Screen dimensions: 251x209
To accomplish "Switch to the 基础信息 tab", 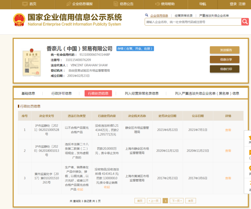I will click(28, 93).
